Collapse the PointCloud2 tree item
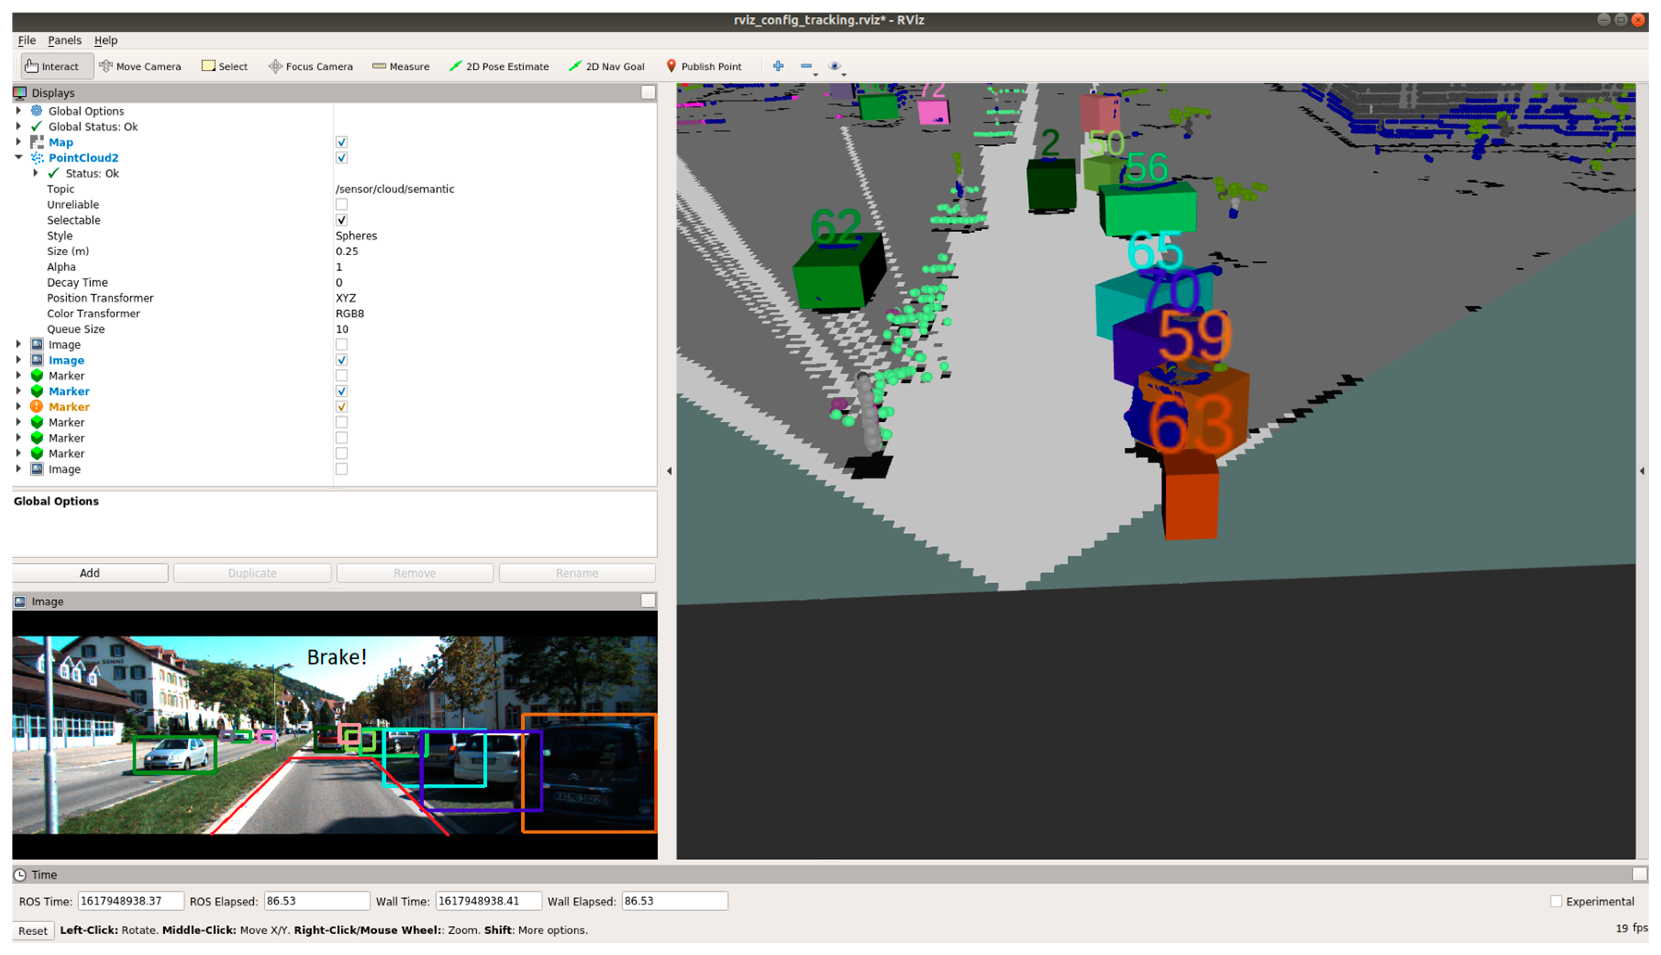Viewport: 1661px width, 955px height. 18,157
